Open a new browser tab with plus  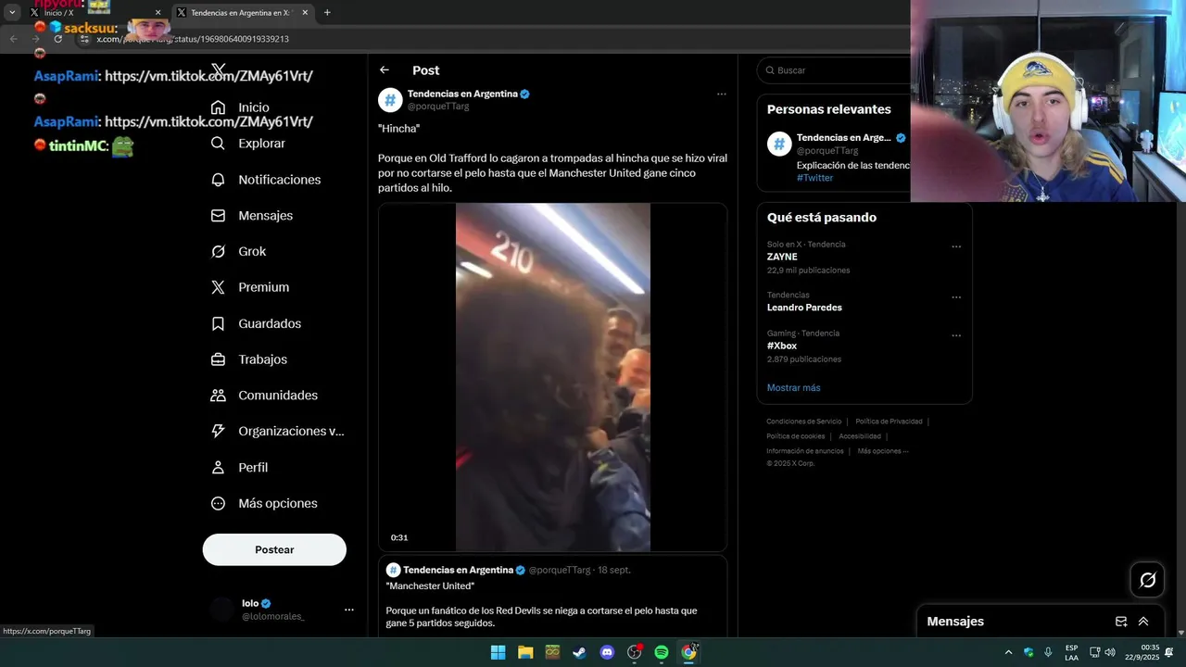327,13
